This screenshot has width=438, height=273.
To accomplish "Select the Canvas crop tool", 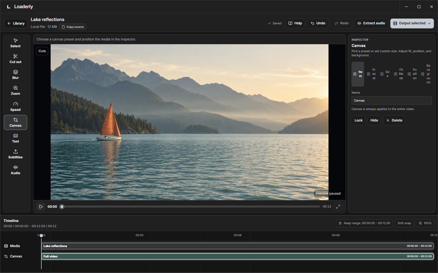I will (x=15, y=122).
